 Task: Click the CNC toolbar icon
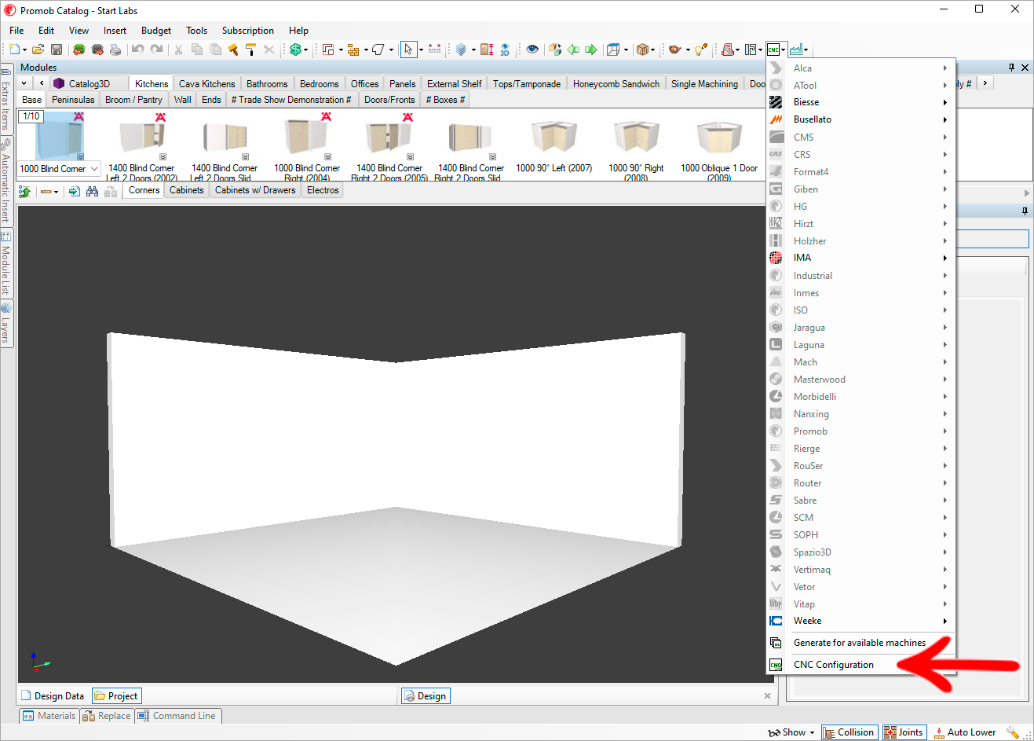(773, 50)
